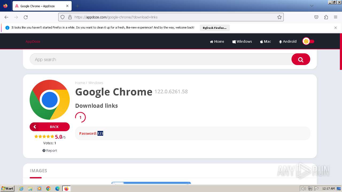Open the Action Center flag tray icon
The height and width of the screenshot is (192, 342).
[317, 189]
